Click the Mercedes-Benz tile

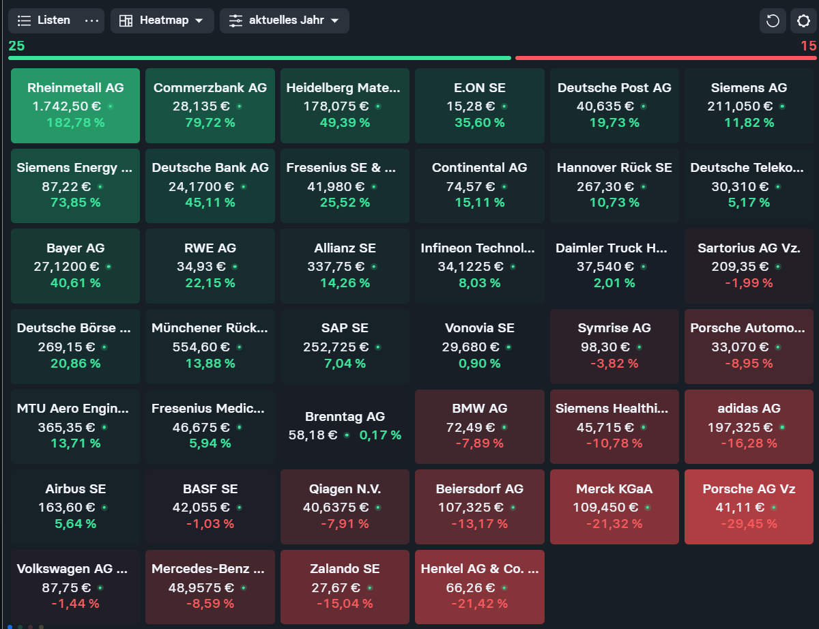pyautogui.click(x=210, y=587)
